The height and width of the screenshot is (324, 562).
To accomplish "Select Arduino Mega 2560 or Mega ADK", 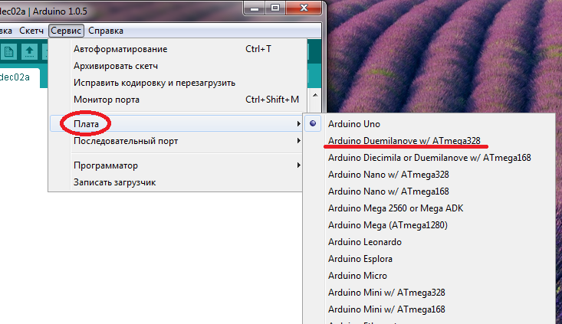I will pyautogui.click(x=429, y=208).
